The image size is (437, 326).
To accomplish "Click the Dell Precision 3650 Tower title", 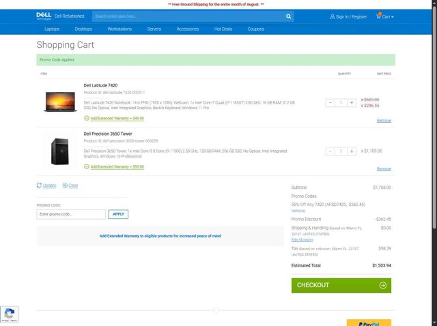I will pos(108,134).
